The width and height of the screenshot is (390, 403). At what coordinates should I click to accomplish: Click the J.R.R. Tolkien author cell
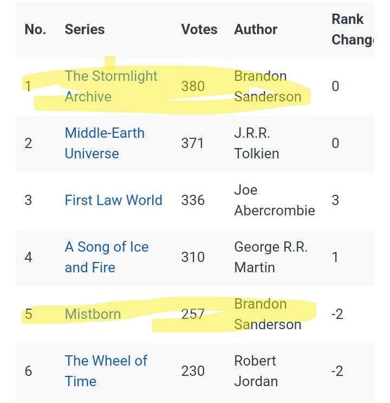tap(257, 143)
